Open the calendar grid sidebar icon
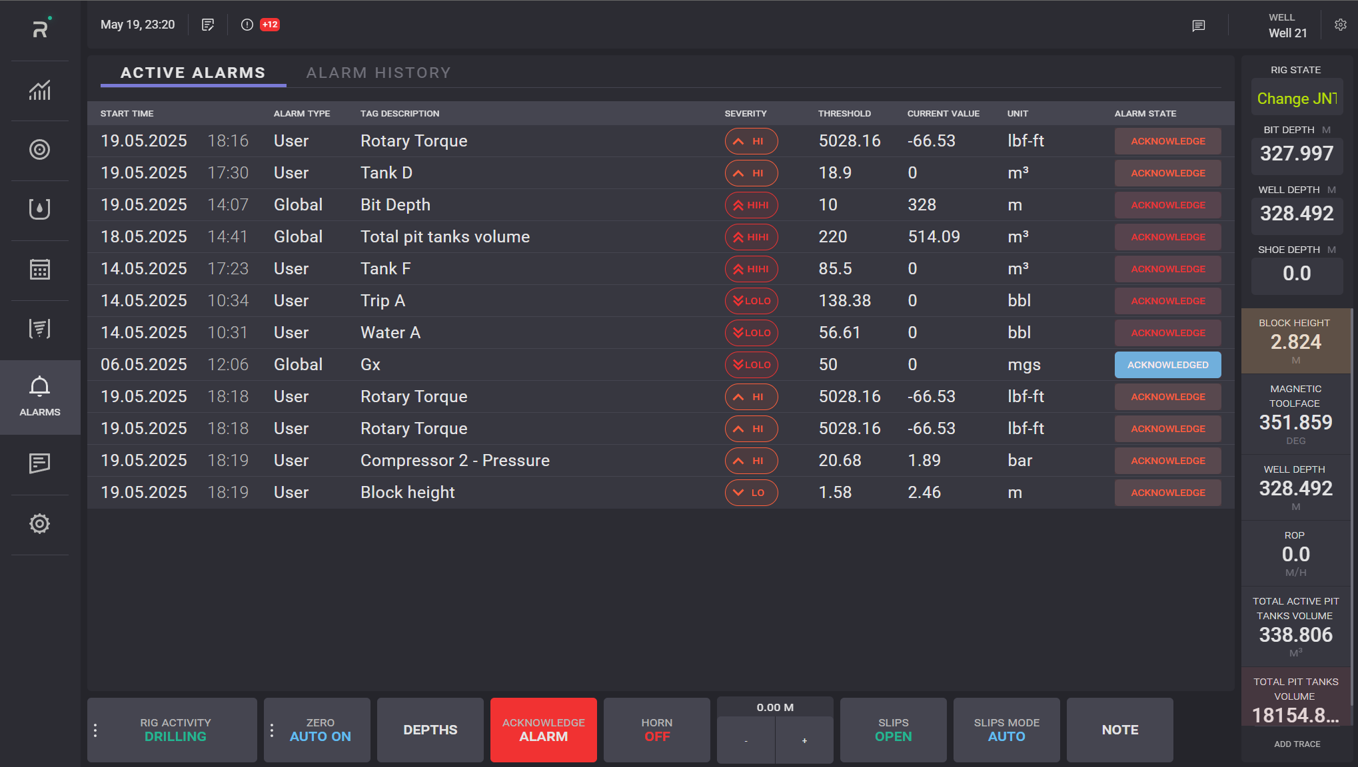This screenshot has width=1358, height=767. (39, 269)
